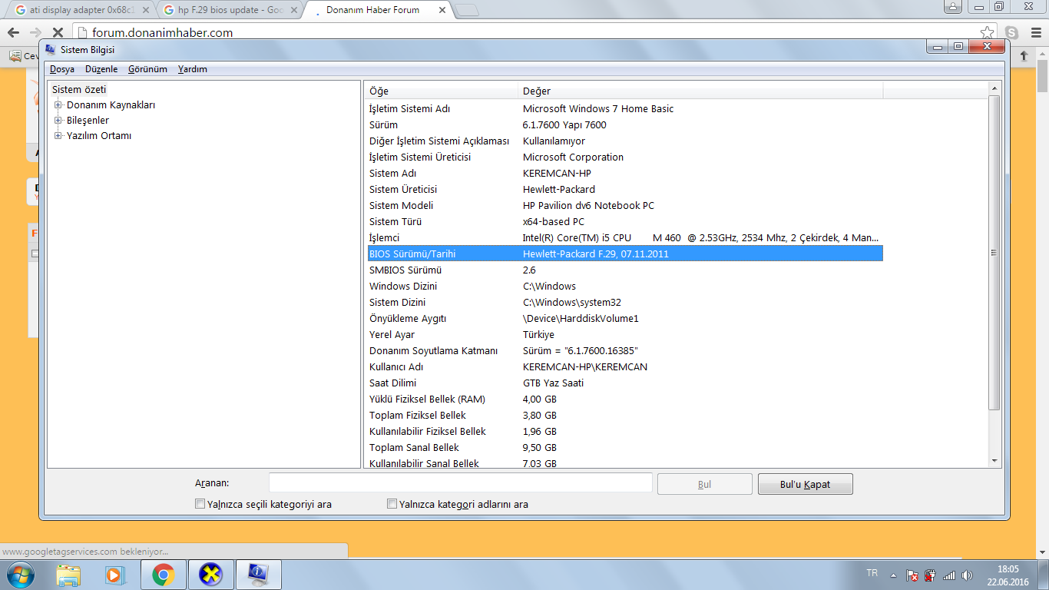The height and width of the screenshot is (590, 1049).
Task: Click the TR language indicator
Action: pos(872,573)
